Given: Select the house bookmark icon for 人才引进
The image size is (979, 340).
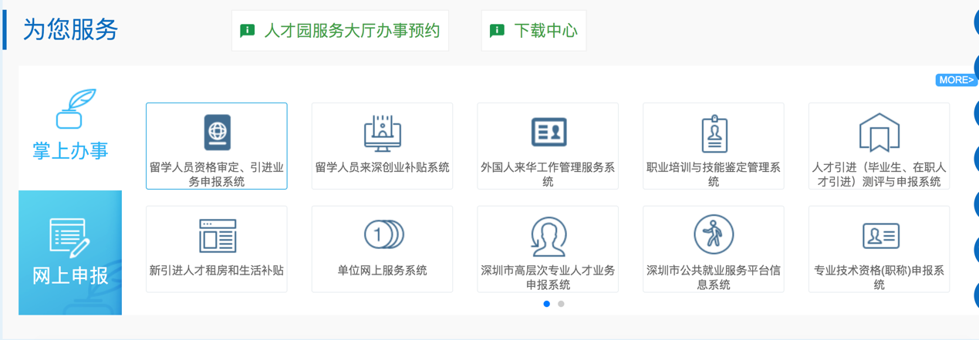Looking at the screenshot, I should point(879,133).
